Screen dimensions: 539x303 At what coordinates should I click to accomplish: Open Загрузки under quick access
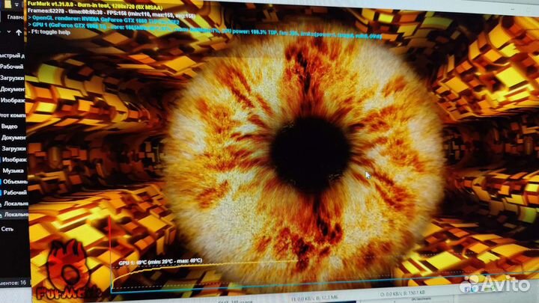pyautogui.click(x=12, y=78)
